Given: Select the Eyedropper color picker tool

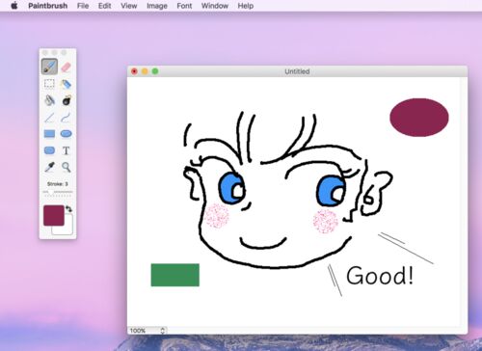Looking at the screenshot, I should click(x=49, y=167).
